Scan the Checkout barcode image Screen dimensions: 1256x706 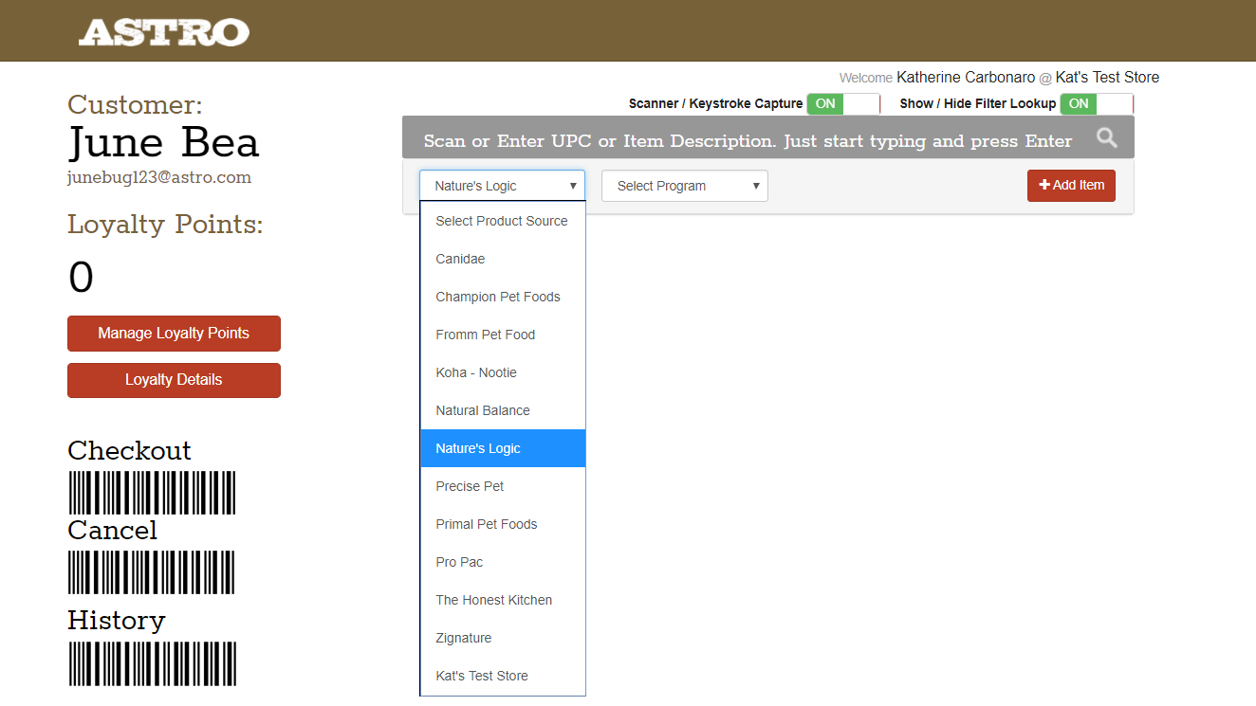tap(152, 493)
